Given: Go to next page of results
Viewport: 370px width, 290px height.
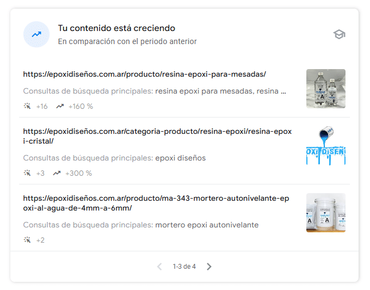Looking at the screenshot, I should pyautogui.click(x=209, y=267).
